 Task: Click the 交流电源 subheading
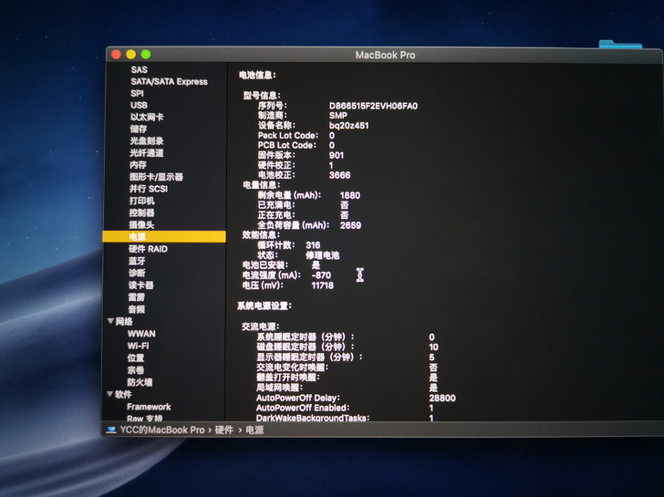point(261,326)
